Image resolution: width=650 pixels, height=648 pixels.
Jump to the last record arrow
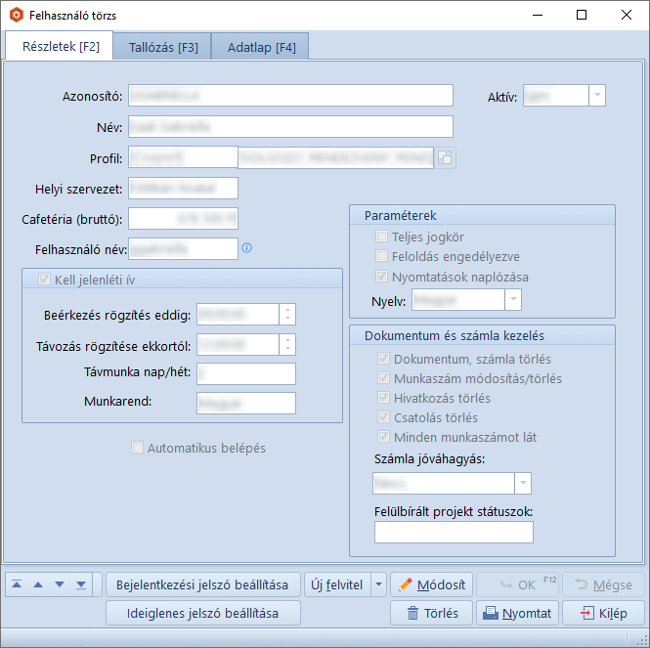(81, 584)
